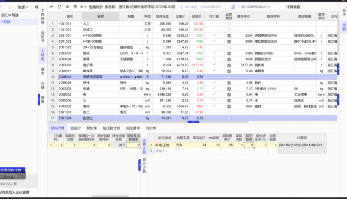Click the green check mark in 柴油 row
This screenshot has height=199, width=347.
coord(214,88)
